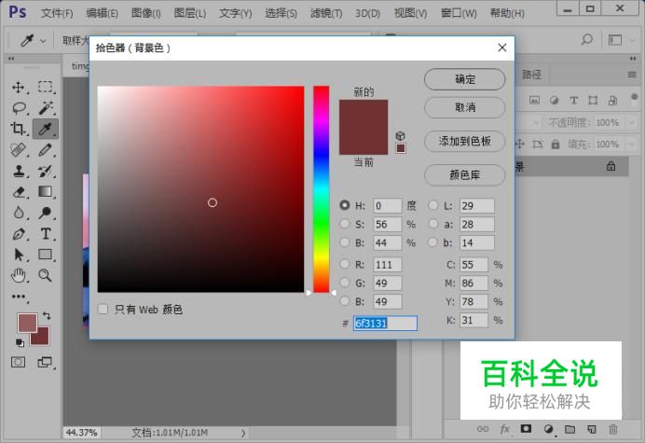Screen dimensions: 645x443
Task: Enable the 只有 Web 颜色 checkbox
Action: 103,309
